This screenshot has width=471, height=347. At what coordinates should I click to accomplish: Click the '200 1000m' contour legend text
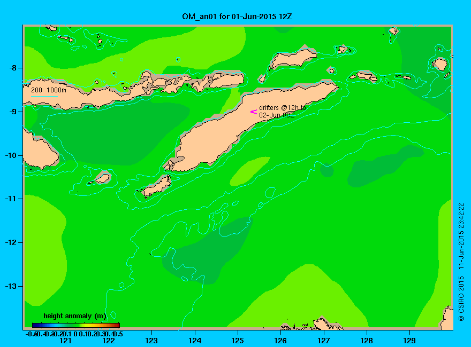coord(49,90)
